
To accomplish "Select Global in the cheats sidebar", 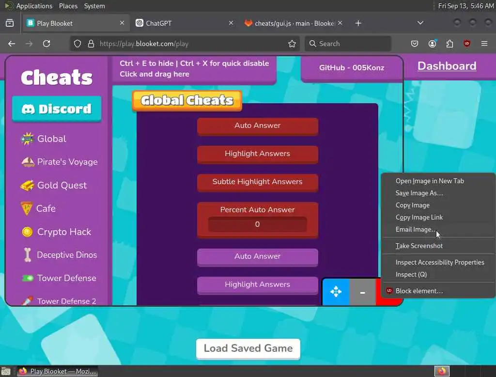I will 44,139.
